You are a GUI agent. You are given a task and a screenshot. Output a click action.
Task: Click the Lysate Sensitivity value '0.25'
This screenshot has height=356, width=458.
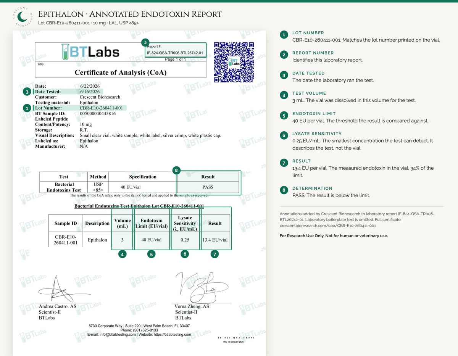[x=185, y=240]
